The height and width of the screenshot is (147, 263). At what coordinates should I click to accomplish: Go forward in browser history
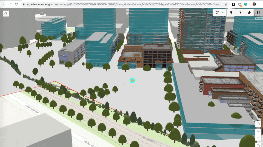coord(10,4)
